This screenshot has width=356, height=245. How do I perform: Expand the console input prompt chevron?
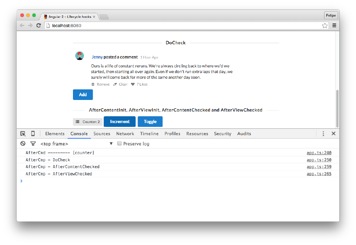(21, 181)
